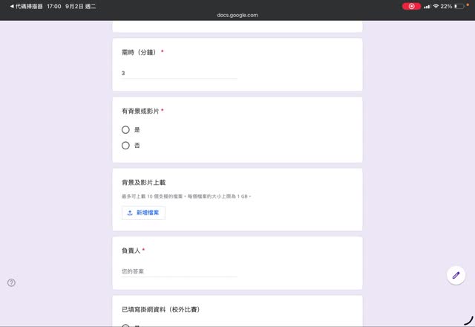Select the 是 radio option
The height and width of the screenshot is (327, 475).
click(x=125, y=129)
